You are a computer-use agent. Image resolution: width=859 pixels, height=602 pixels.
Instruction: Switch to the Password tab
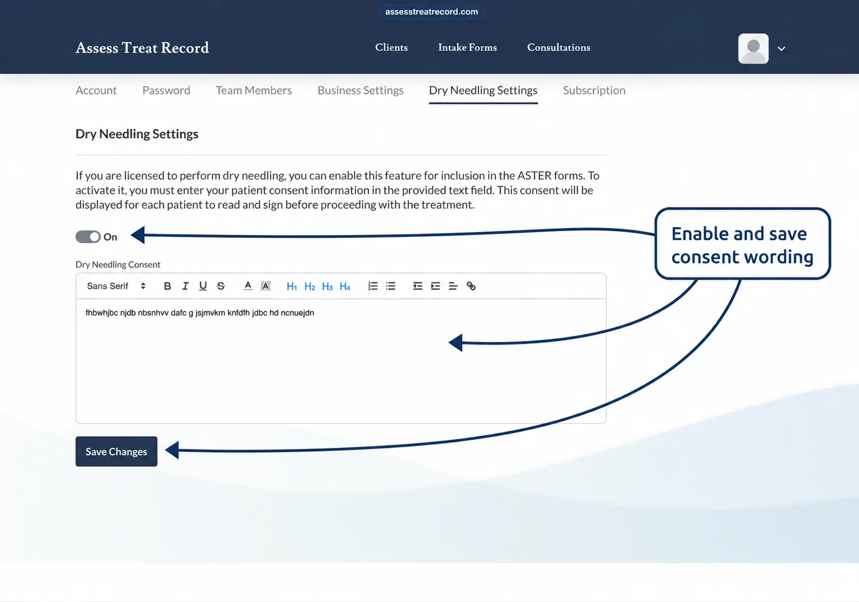(166, 91)
